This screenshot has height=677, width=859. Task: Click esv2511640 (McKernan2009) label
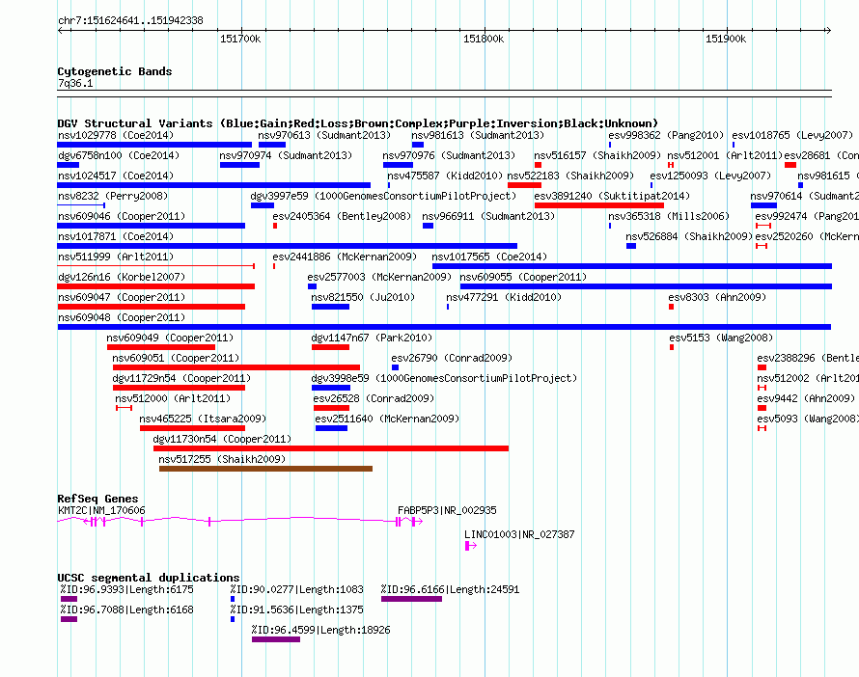pos(387,419)
